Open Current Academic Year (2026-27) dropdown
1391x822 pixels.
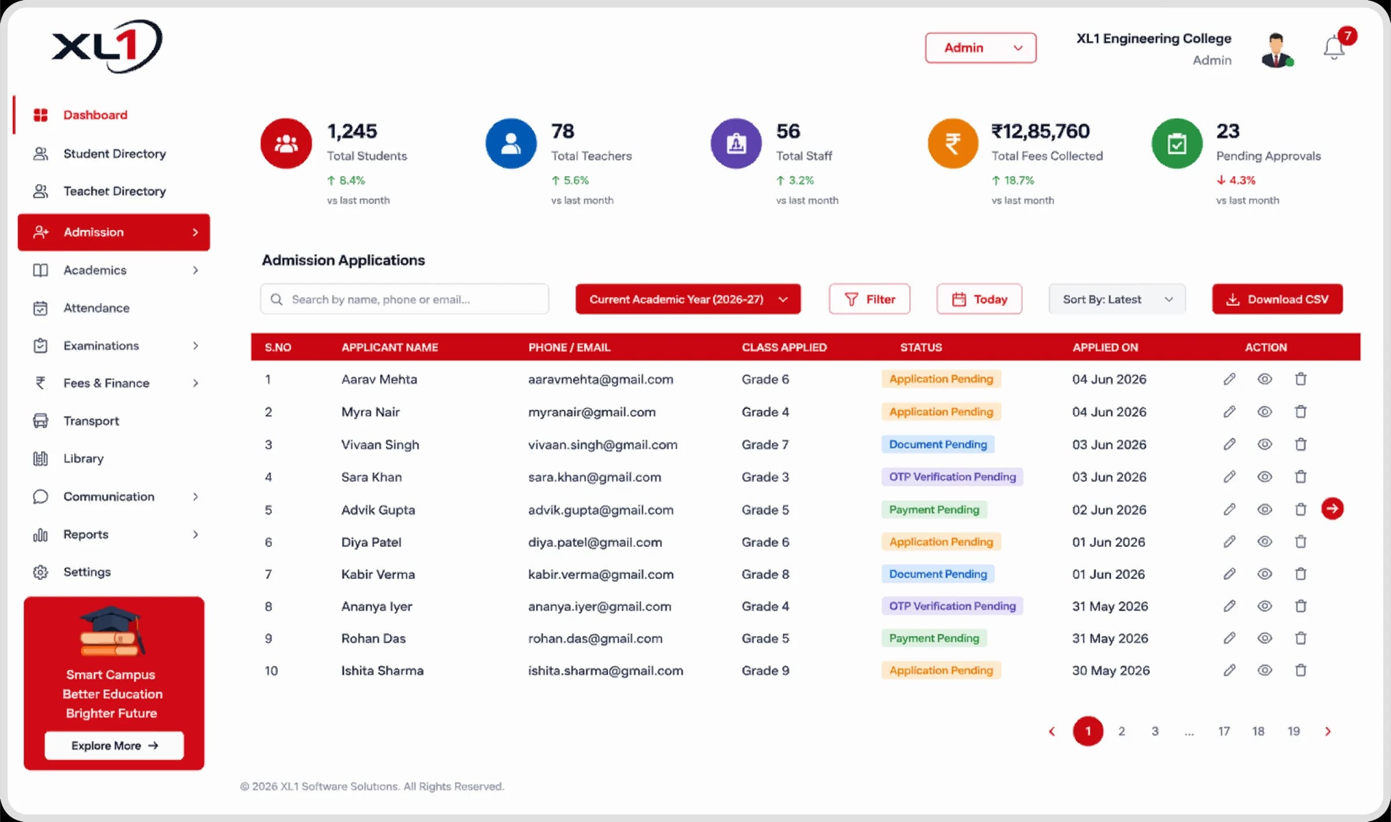click(688, 299)
